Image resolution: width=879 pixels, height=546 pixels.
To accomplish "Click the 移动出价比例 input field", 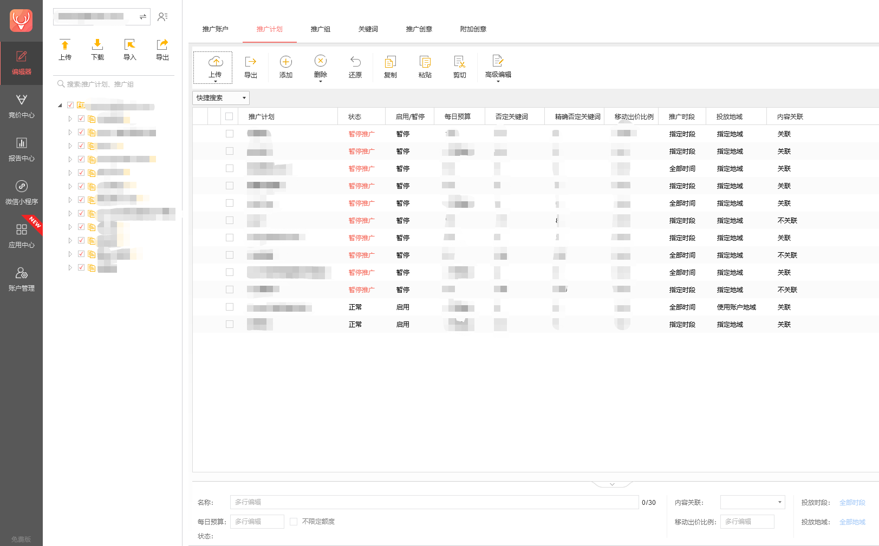I will click(x=747, y=522).
